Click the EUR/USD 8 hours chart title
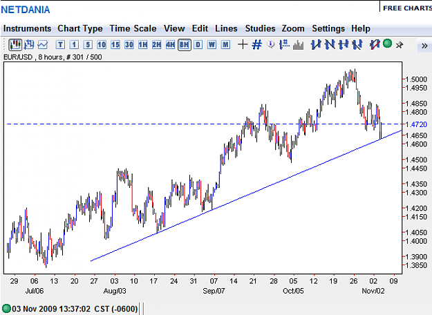The width and height of the screenshot is (432, 315). (53, 57)
